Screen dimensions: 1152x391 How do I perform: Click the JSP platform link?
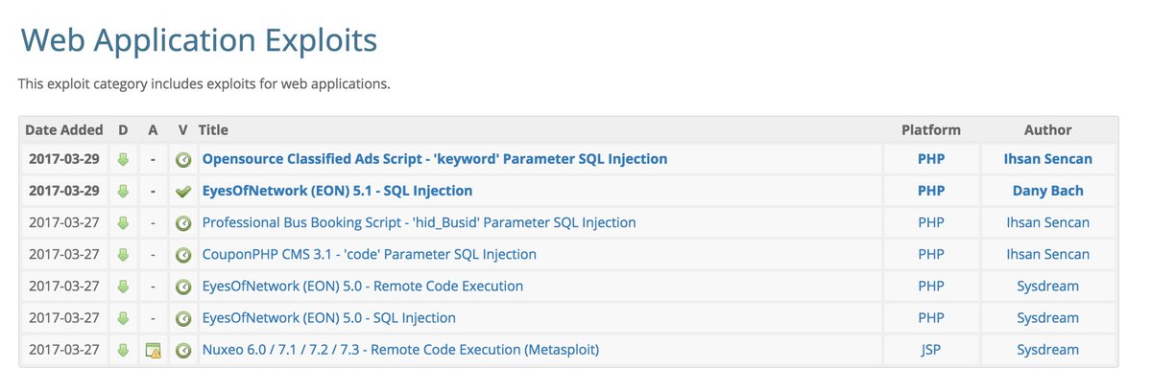(x=931, y=350)
